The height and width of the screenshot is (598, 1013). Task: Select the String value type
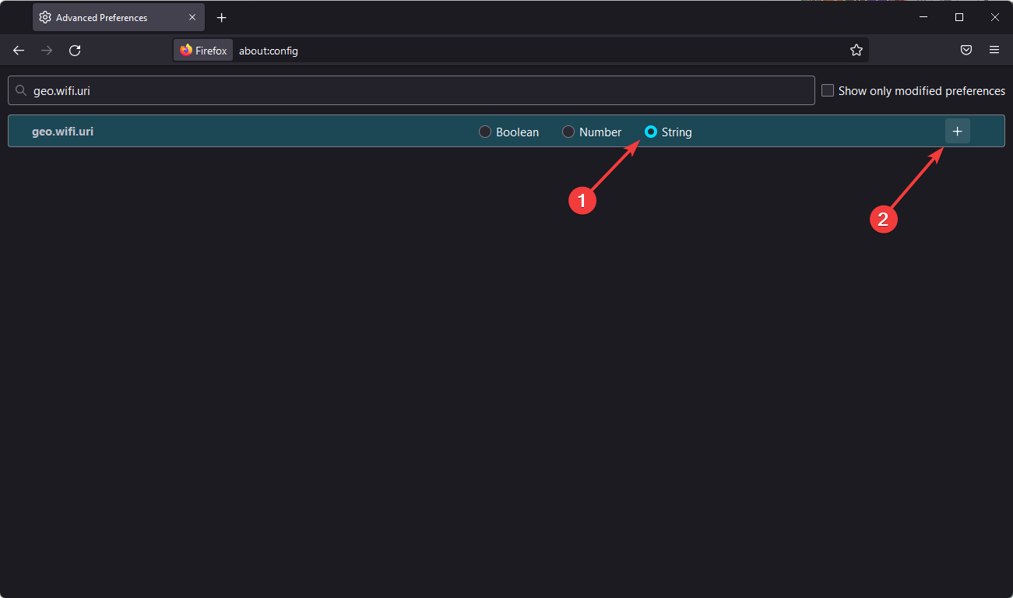click(651, 132)
